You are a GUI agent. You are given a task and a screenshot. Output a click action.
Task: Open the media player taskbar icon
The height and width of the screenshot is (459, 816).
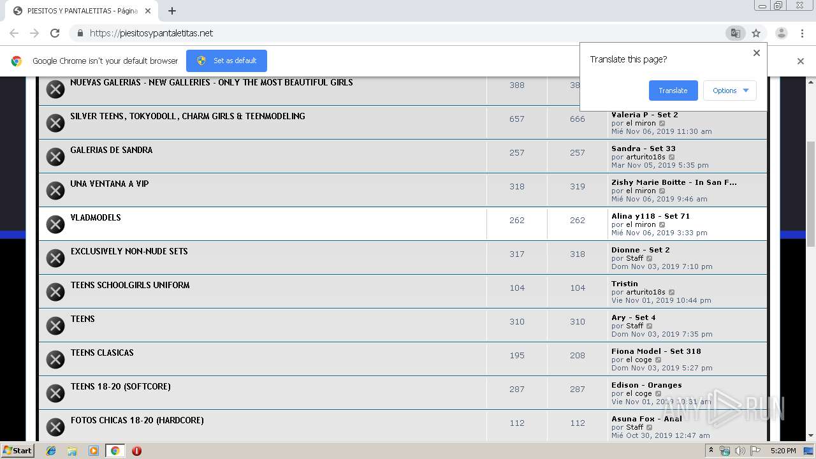pos(94,451)
